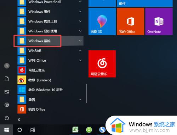Open the 我的 Office tile
The image size is (177, 135).
coord(131,22)
